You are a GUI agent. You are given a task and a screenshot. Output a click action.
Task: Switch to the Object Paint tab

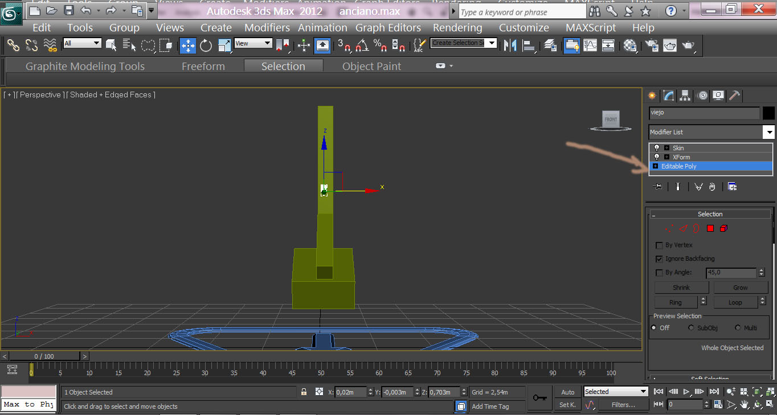point(371,66)
